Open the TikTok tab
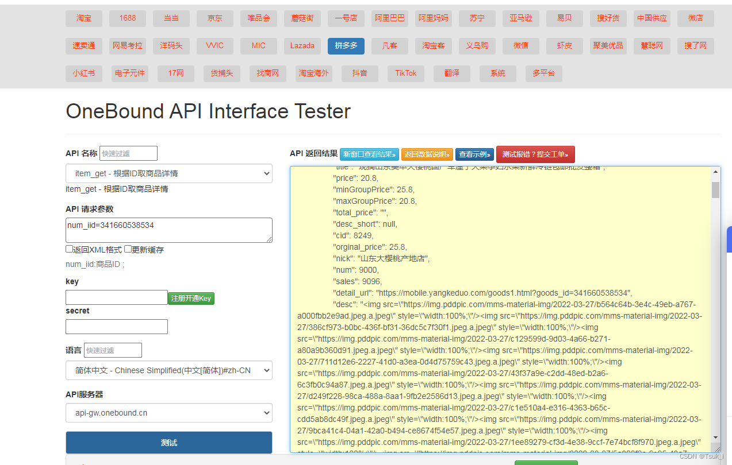The height and width of the screenshot is (465, 732). 406,73
